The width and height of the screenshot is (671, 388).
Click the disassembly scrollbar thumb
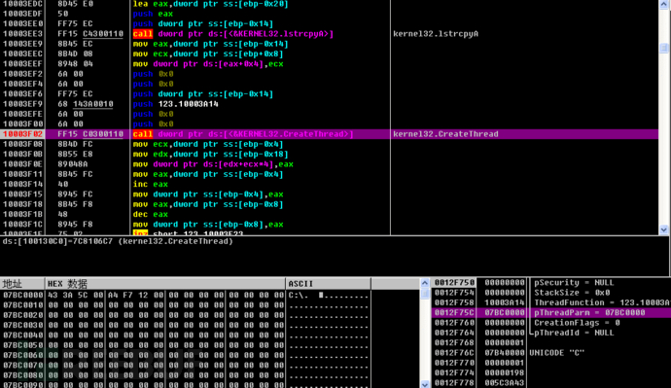[664, 48]
